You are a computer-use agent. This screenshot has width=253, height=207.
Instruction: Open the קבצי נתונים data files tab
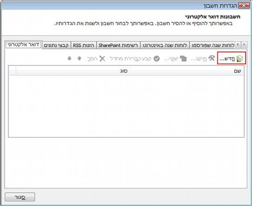click(x=57, y=45)
